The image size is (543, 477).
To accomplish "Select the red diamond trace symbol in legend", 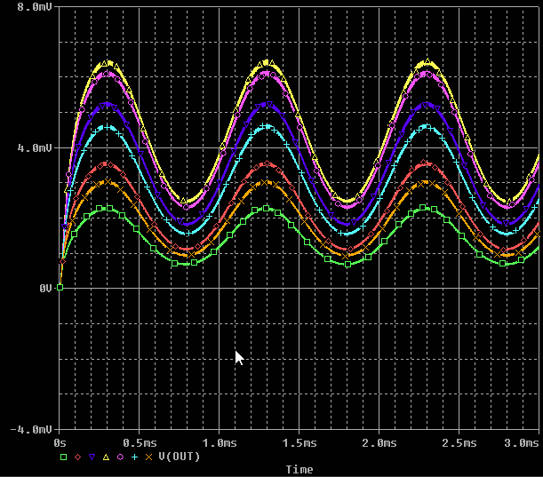I will tap(77, 457).
